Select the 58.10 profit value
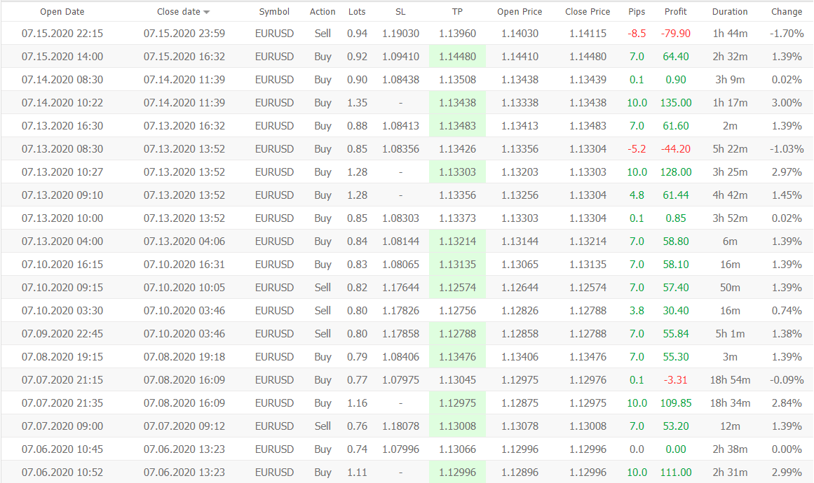This screenshot has width=814, height=483. (x=675, y=265)
